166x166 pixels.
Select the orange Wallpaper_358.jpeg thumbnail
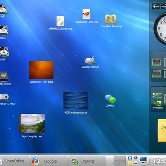(41, 70)
